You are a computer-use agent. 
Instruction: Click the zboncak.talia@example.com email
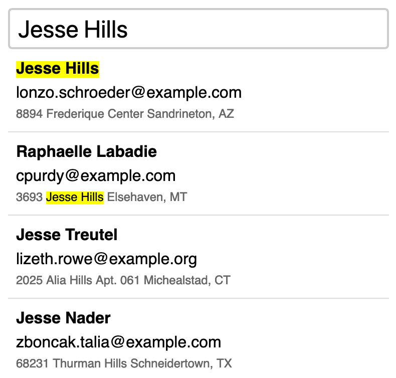(118, 342)
